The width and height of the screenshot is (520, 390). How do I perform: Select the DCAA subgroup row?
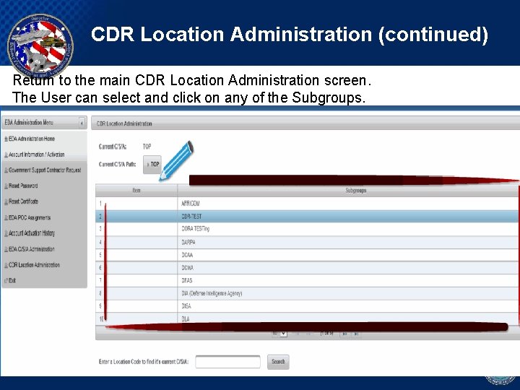pyautogui.click(x=308, y=255)
